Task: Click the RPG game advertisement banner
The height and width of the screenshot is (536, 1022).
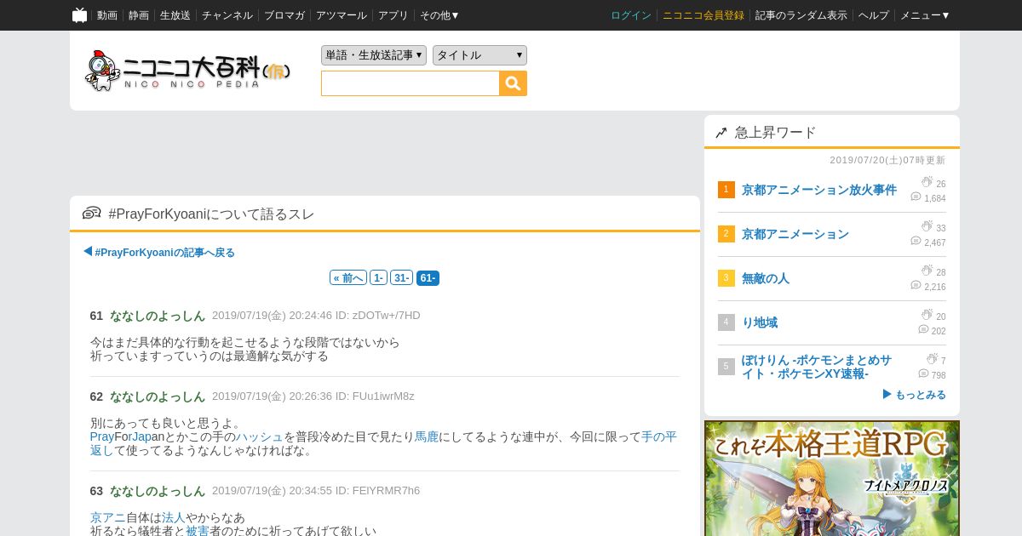Action: point(832,478)
